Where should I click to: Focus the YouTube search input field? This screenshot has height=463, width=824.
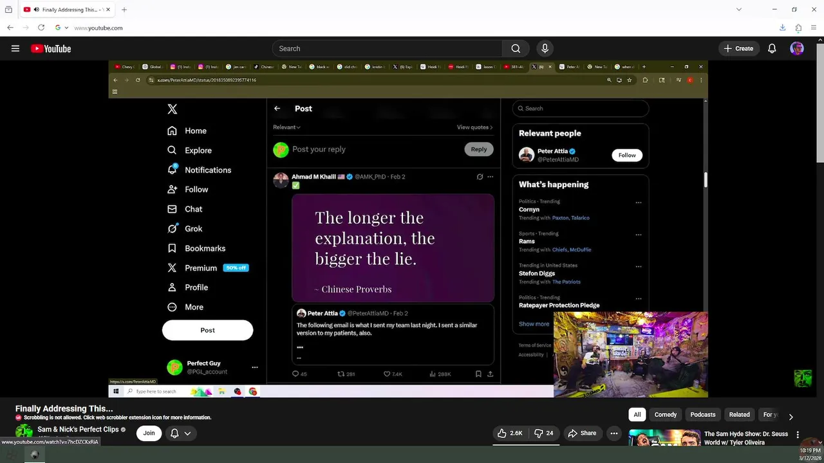[388, 49]
